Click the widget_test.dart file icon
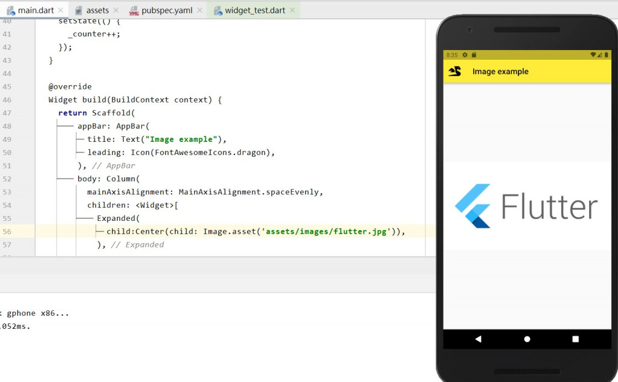Image resolution: width=618 pixels, height=382 pixels. [x=217, y=11]
